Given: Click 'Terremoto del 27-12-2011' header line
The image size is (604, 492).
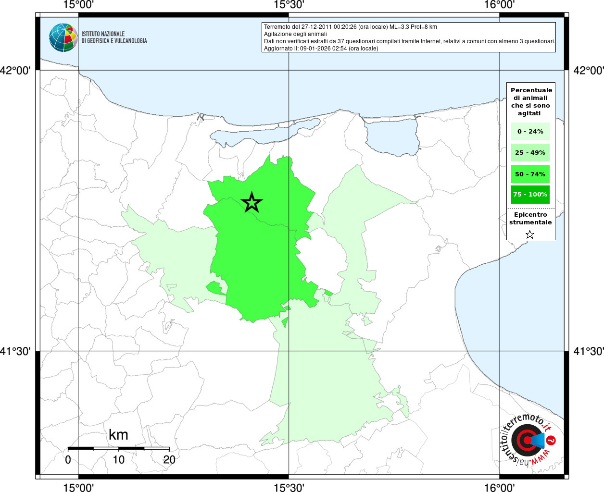Looking at the screenshot, I should pos(351,27).
